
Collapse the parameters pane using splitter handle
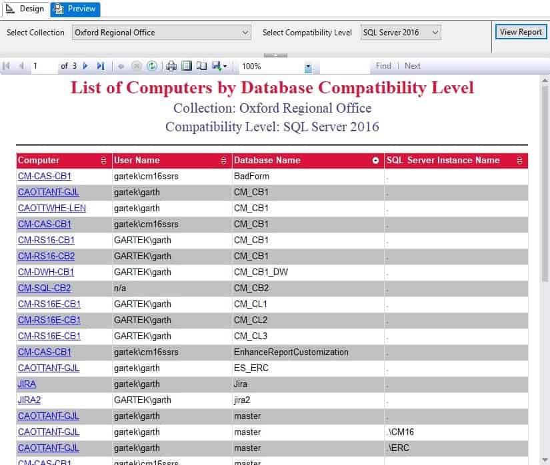[275, 55]
